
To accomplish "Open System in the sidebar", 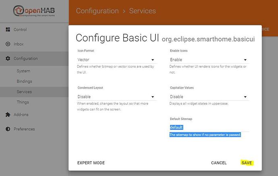I will (23, 71).
